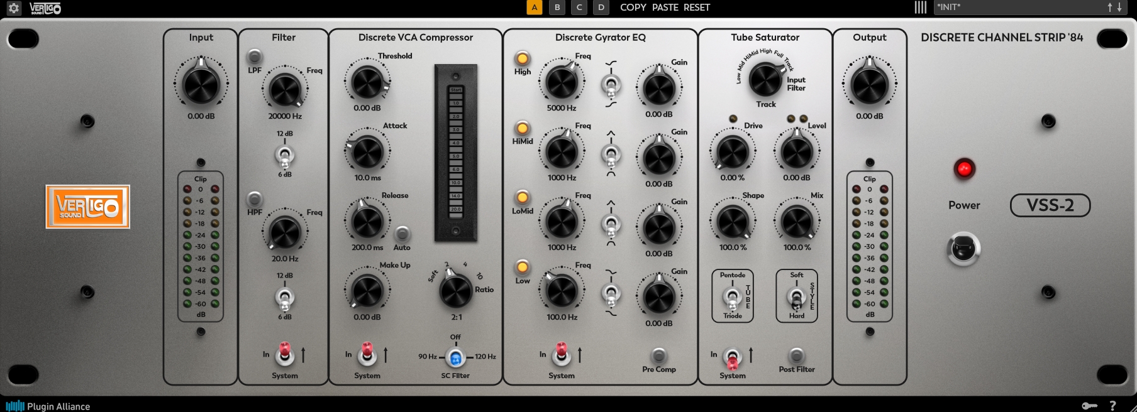
Task: Click the VSS-2 badge
Action: coord(1050,205)
